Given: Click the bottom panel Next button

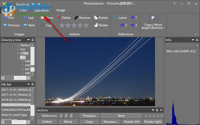Looking at the screenshot, I should point(121,116).
